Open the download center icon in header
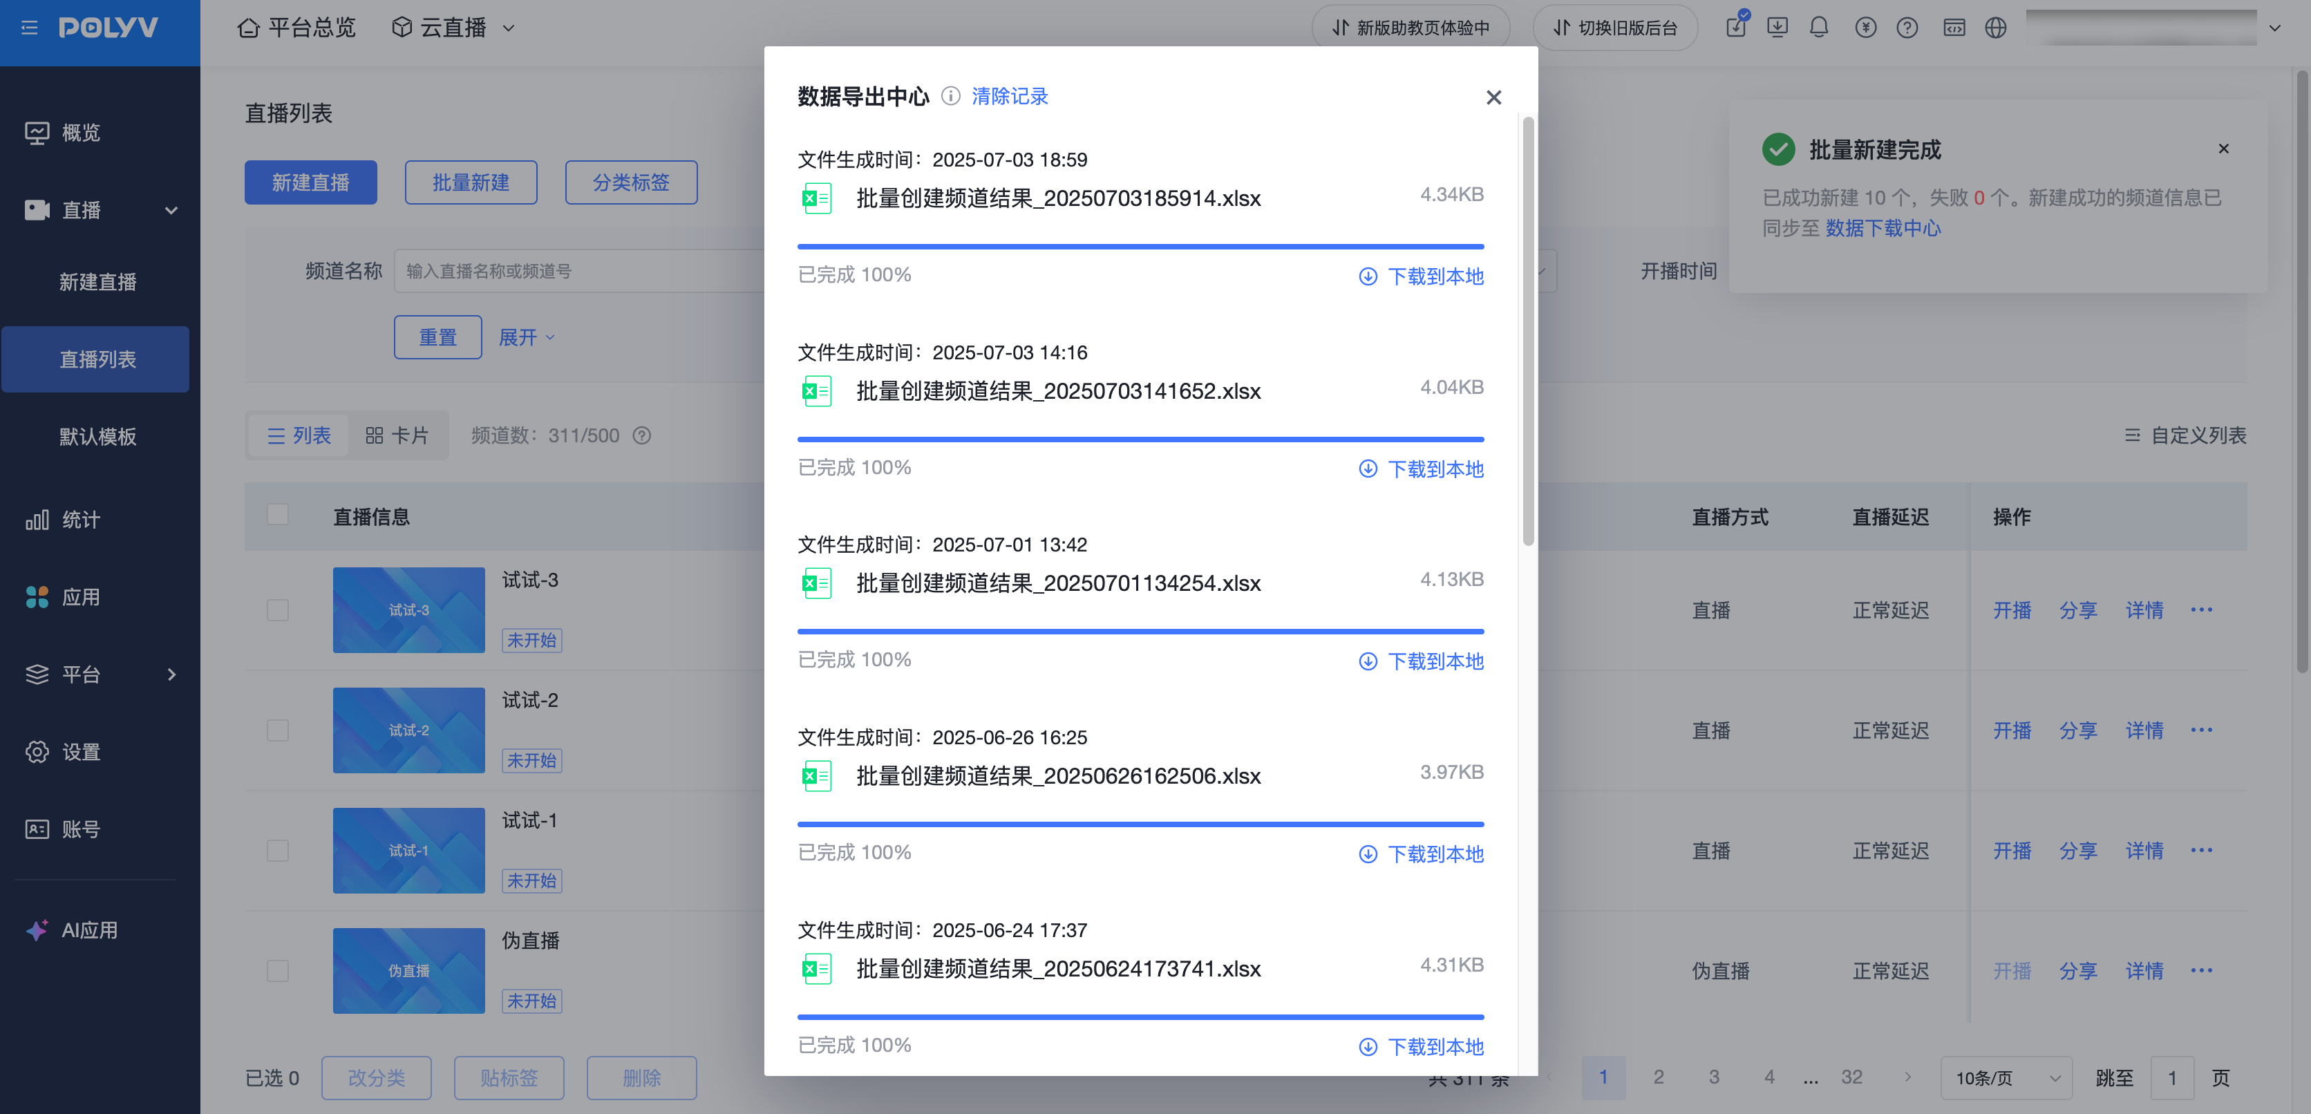 pyautogui.click(x=1777, y=28)
